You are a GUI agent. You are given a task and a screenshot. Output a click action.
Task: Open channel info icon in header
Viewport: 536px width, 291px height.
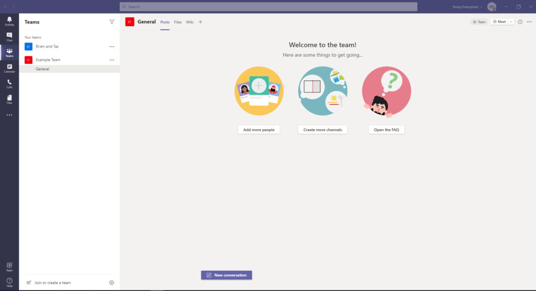coord(520,22)
